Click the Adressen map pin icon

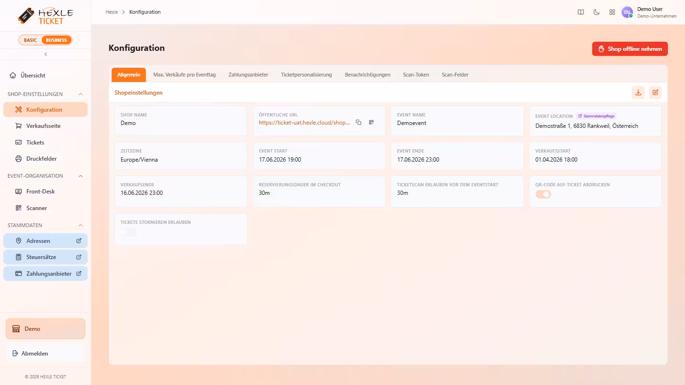pos(19,241)
